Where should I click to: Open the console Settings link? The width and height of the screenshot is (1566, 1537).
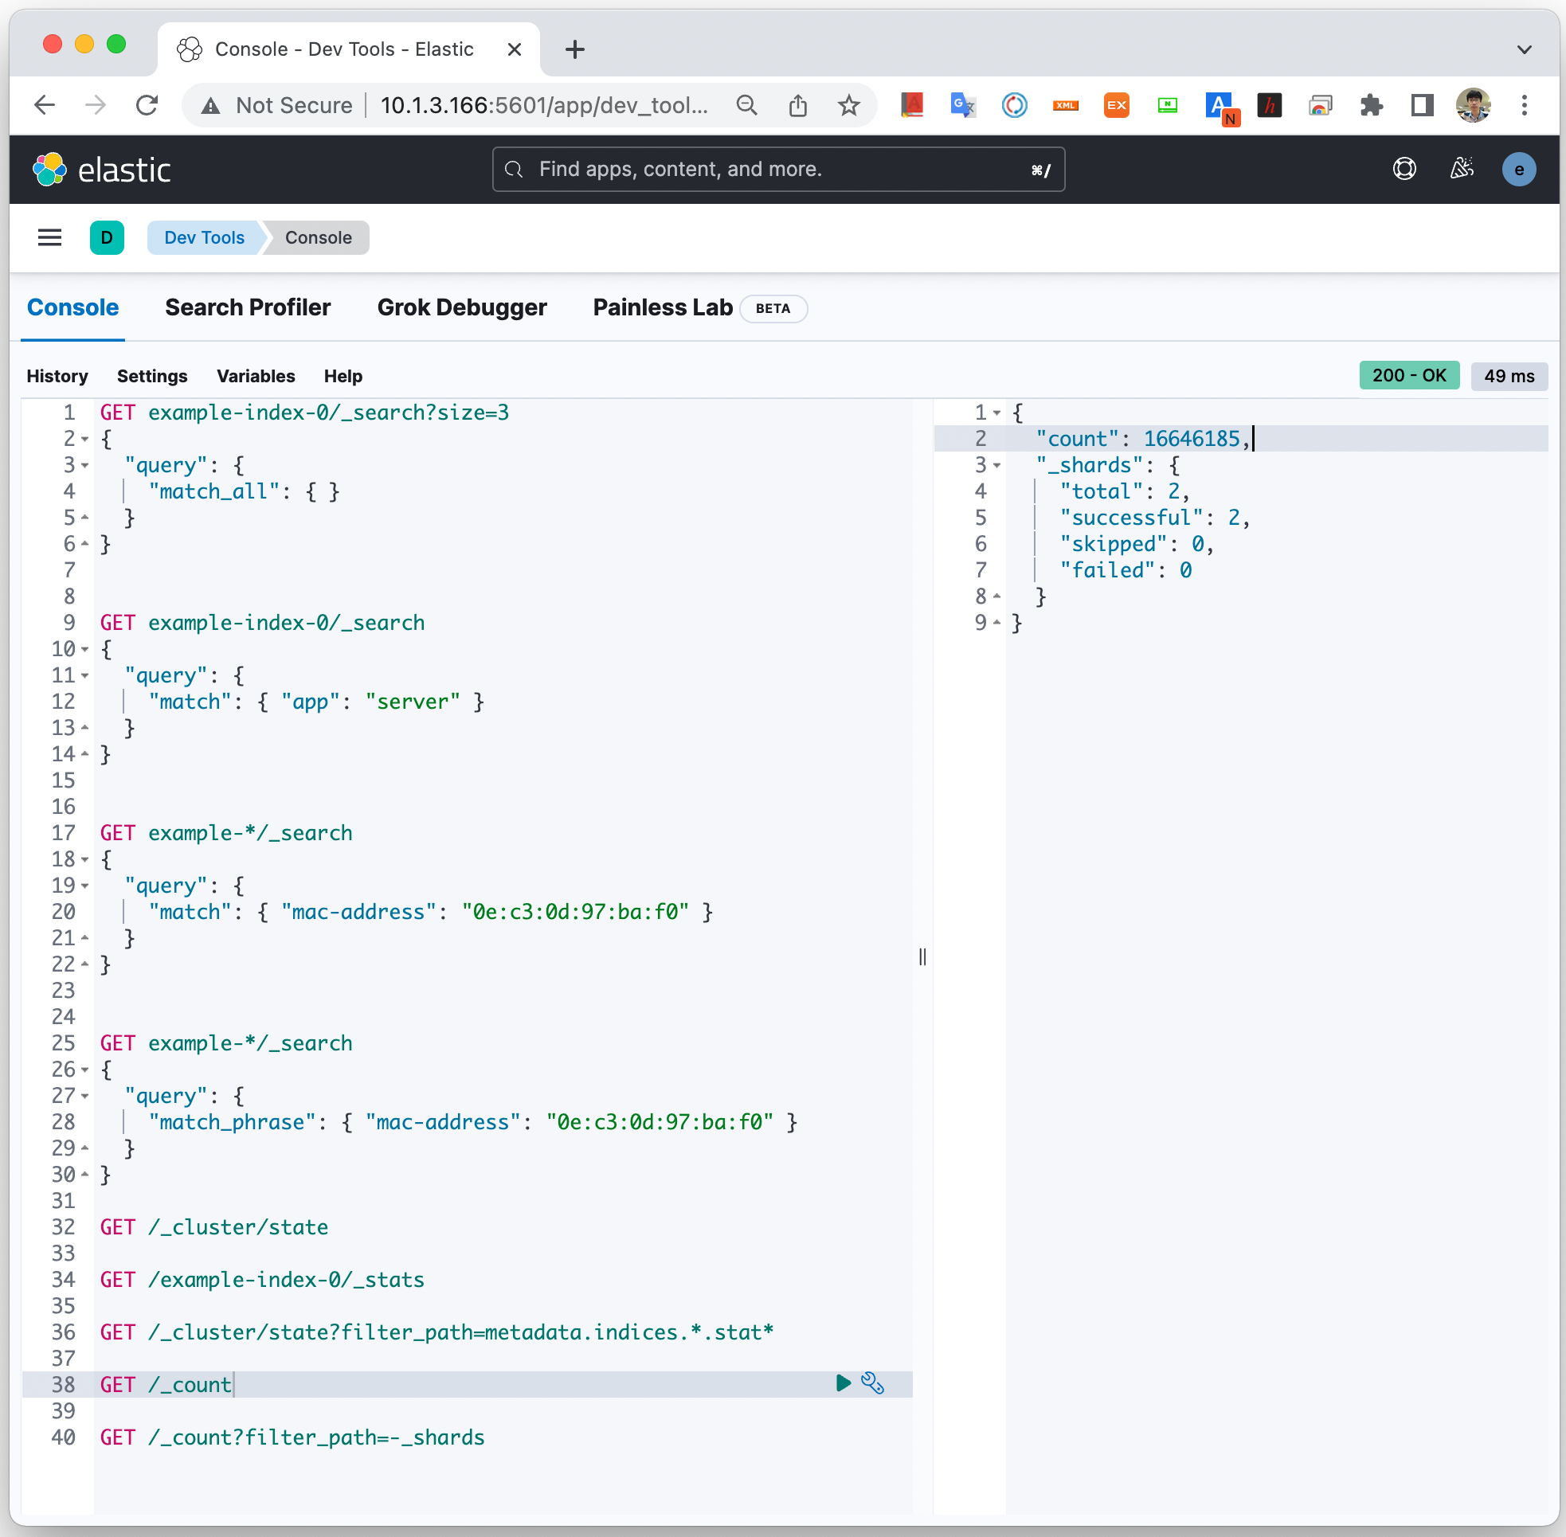coord(152,376)
